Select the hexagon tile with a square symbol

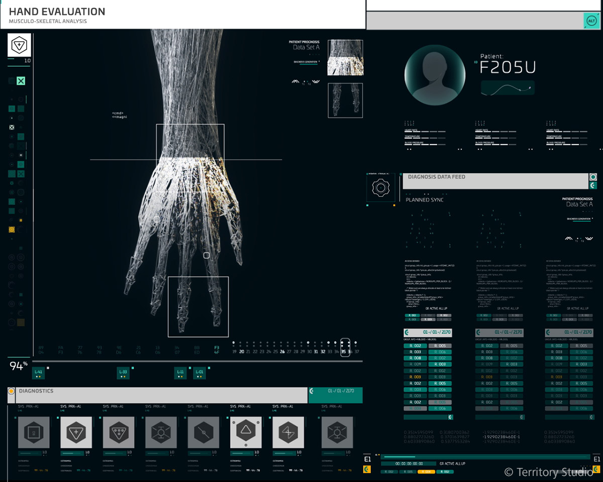[x=34, y=432]
